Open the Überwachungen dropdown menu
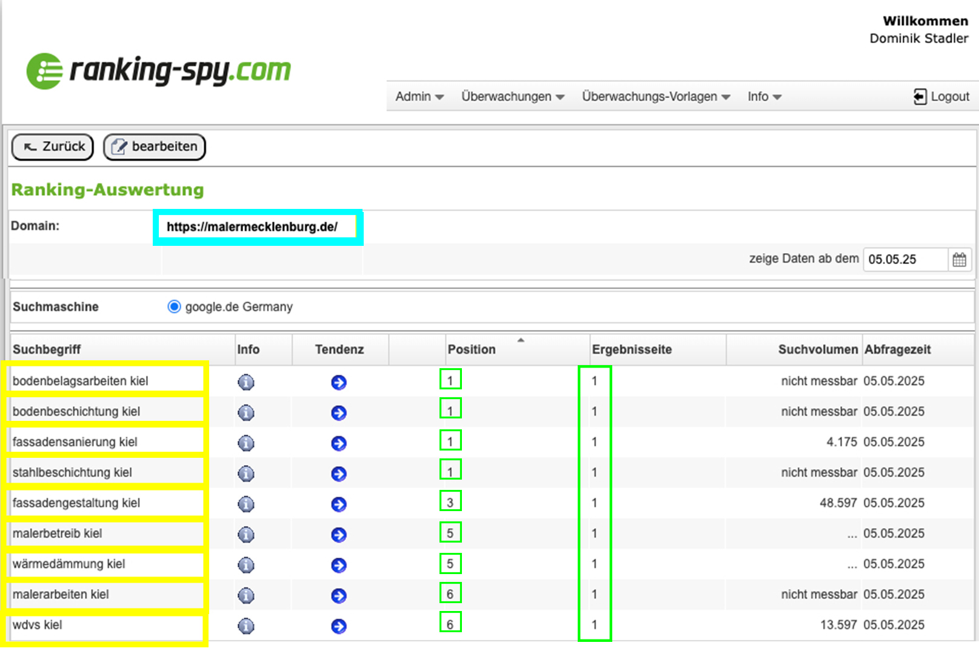Image resolution: width=979 pixels, height=654 pixels. pos(512,97)
